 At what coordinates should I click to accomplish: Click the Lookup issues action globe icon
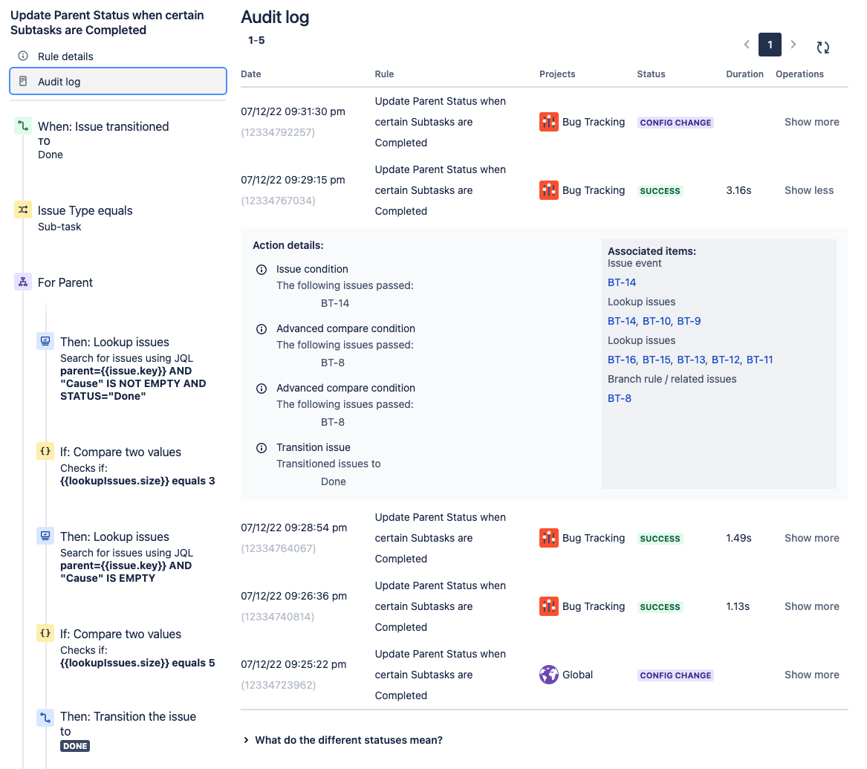pyautogui.click(x=45, y=340)
